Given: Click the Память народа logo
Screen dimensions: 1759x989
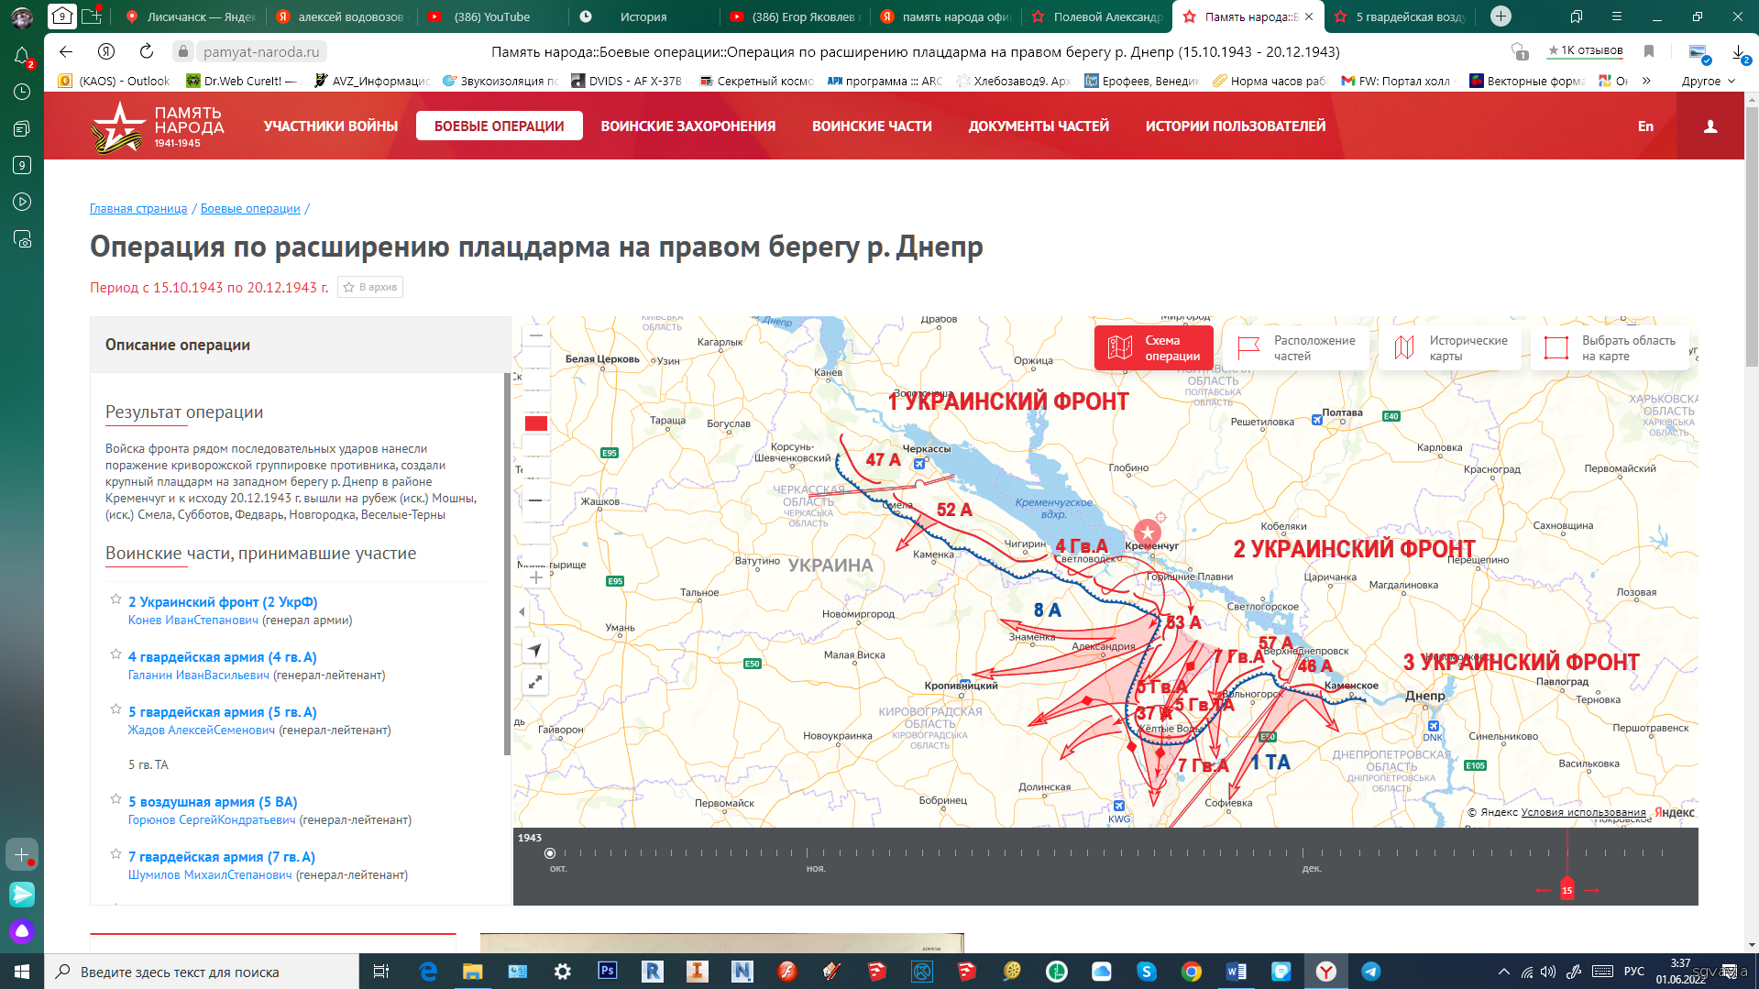Looking at the screenshot, I should [x=158, y=126].
